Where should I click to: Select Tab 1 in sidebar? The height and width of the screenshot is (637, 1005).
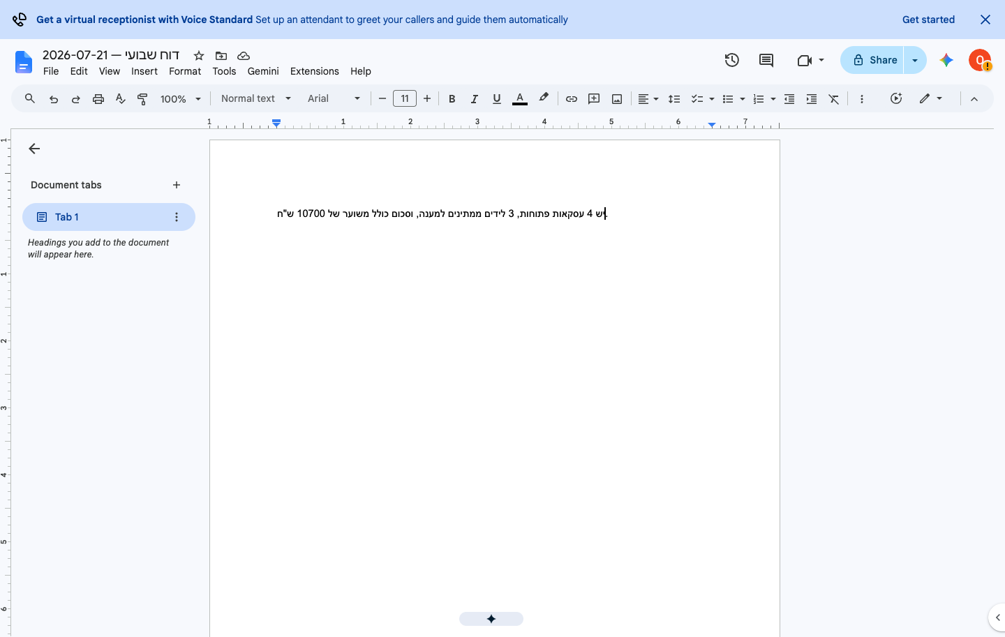[109, 217]
